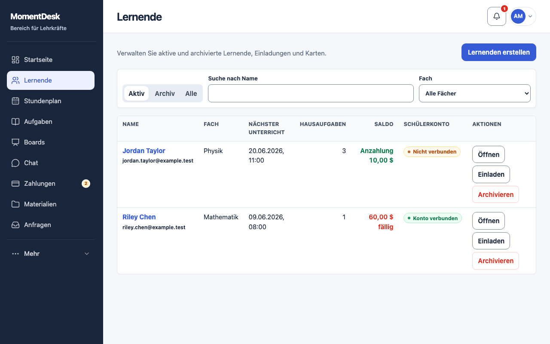Viewport: 550px width, 344px height.
Task: Click the Mehr three-dots icon
Action: (x=15, y=254)
